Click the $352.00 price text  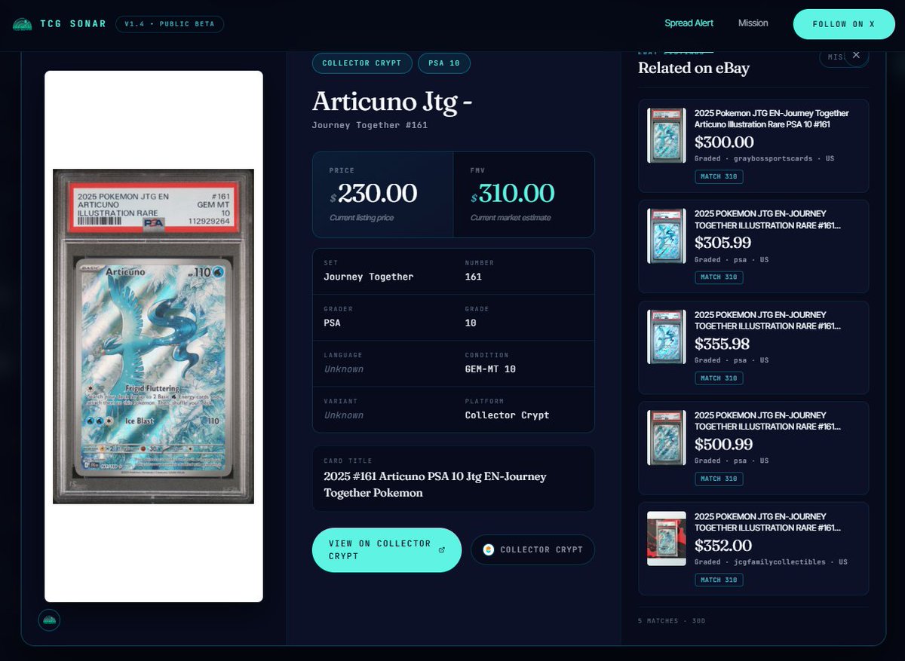tap(723, 545)
